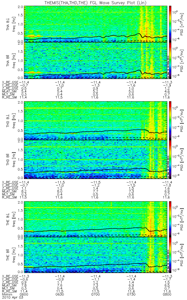Click the 'THE B⊥' axis label
Screen dimensions: 187x300
point(8,219)
